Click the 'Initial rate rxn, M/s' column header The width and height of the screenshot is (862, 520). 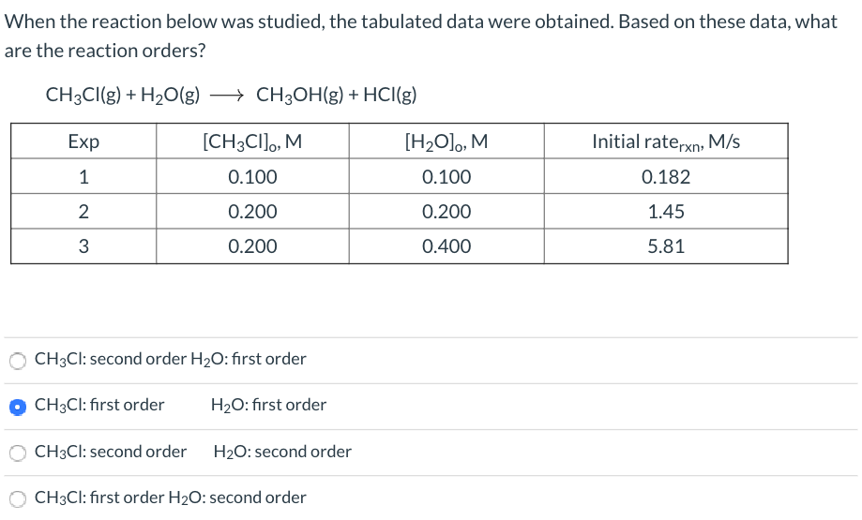pos(666,141)
